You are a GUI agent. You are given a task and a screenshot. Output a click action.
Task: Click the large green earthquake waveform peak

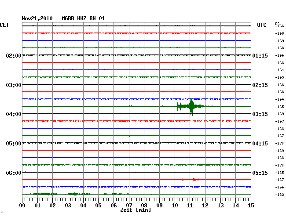[x=191, y=107]
